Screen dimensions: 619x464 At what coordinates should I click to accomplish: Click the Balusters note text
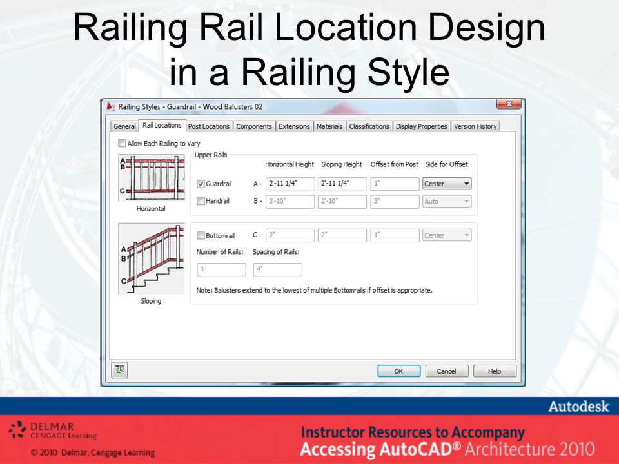tap(314, 291)
